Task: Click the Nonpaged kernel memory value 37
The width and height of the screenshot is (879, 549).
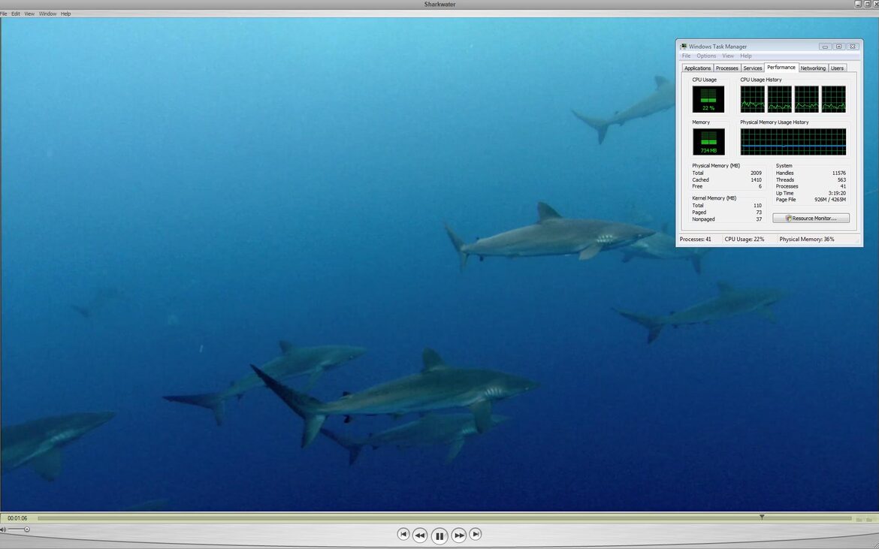Action: [759, 219]
